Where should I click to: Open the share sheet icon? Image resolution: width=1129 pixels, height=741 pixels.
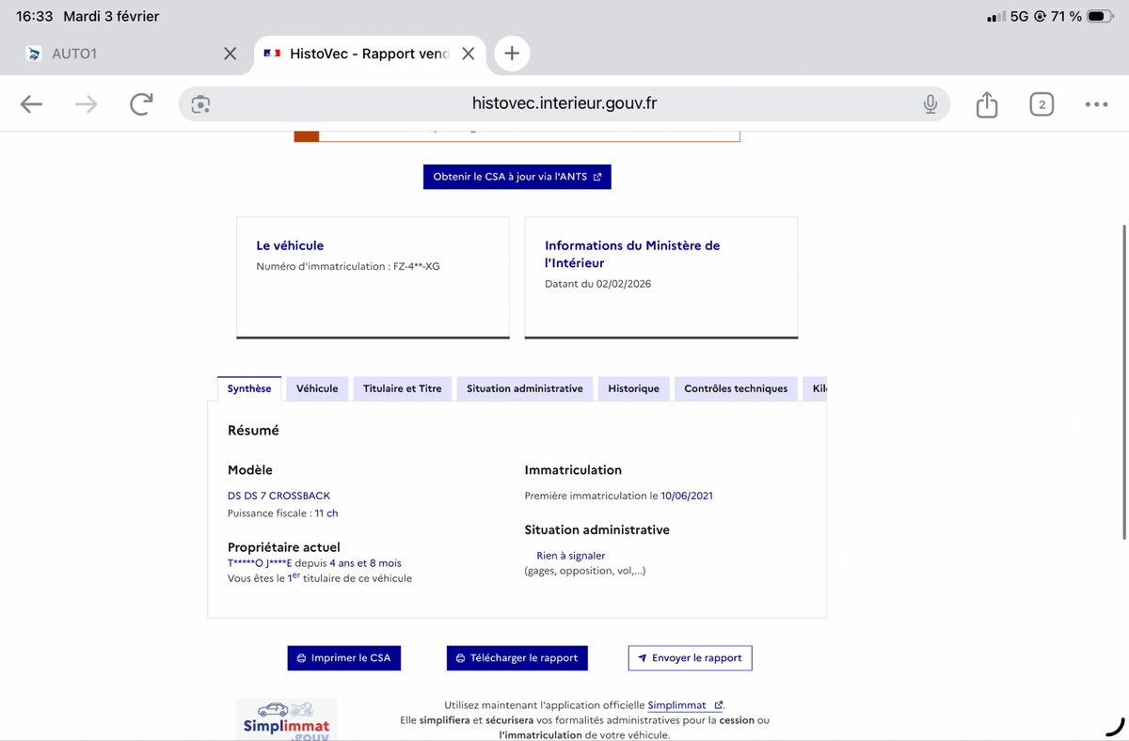click(x=986, y=104)
